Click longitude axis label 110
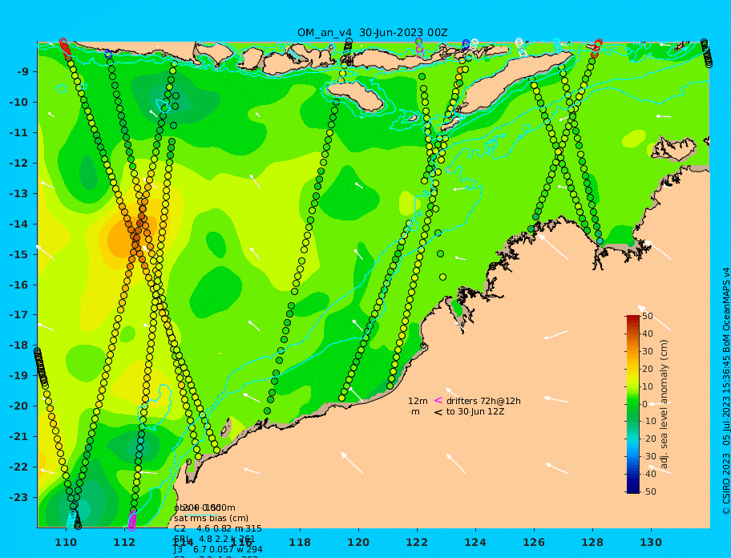 (x=66, y=542)
